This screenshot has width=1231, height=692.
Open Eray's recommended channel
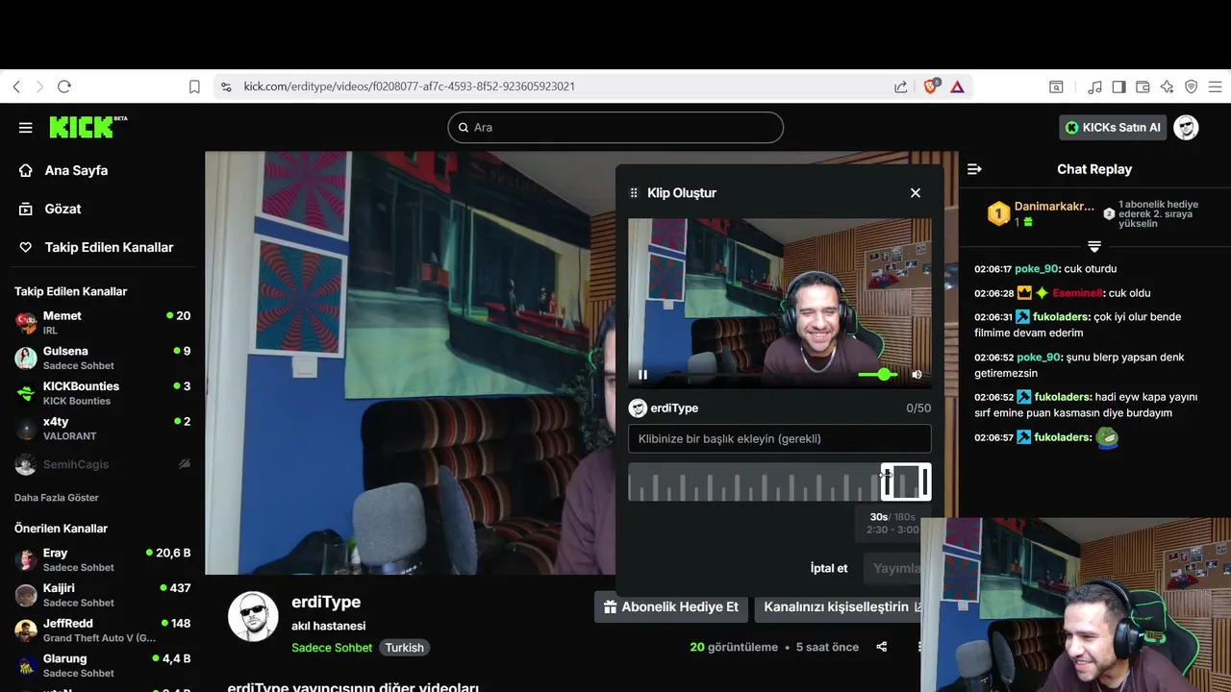[x=102, y=559]
